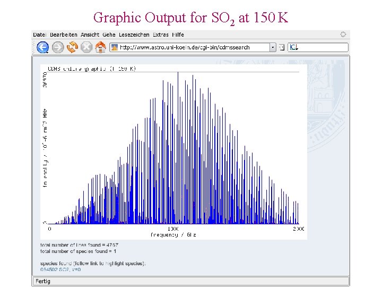This screenshot has height=287, width=382.
Task: Click the grey stop loading button
Action: 86,47
